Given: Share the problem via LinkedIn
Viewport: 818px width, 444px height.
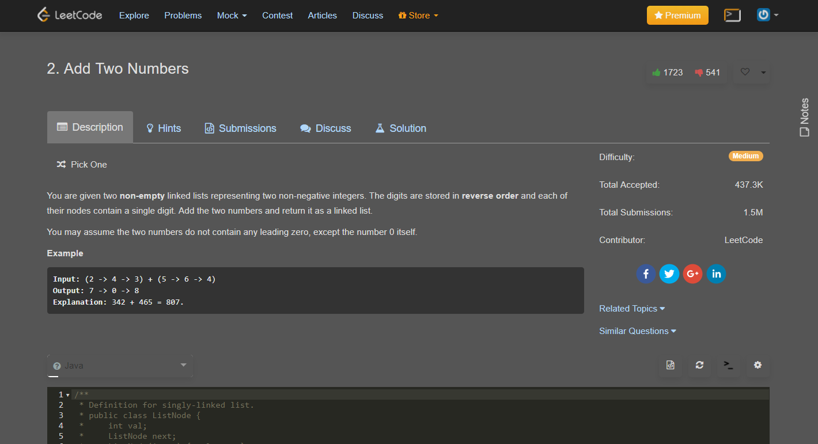Looking at the screenshot, I should click(716, 274).
